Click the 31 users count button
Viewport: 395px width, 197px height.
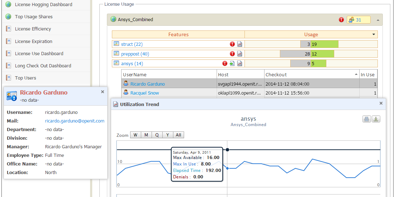(359, 20)
